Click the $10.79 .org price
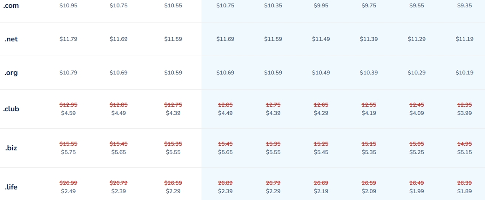Screen dimensions: 485x200 [x=68, y=73]
